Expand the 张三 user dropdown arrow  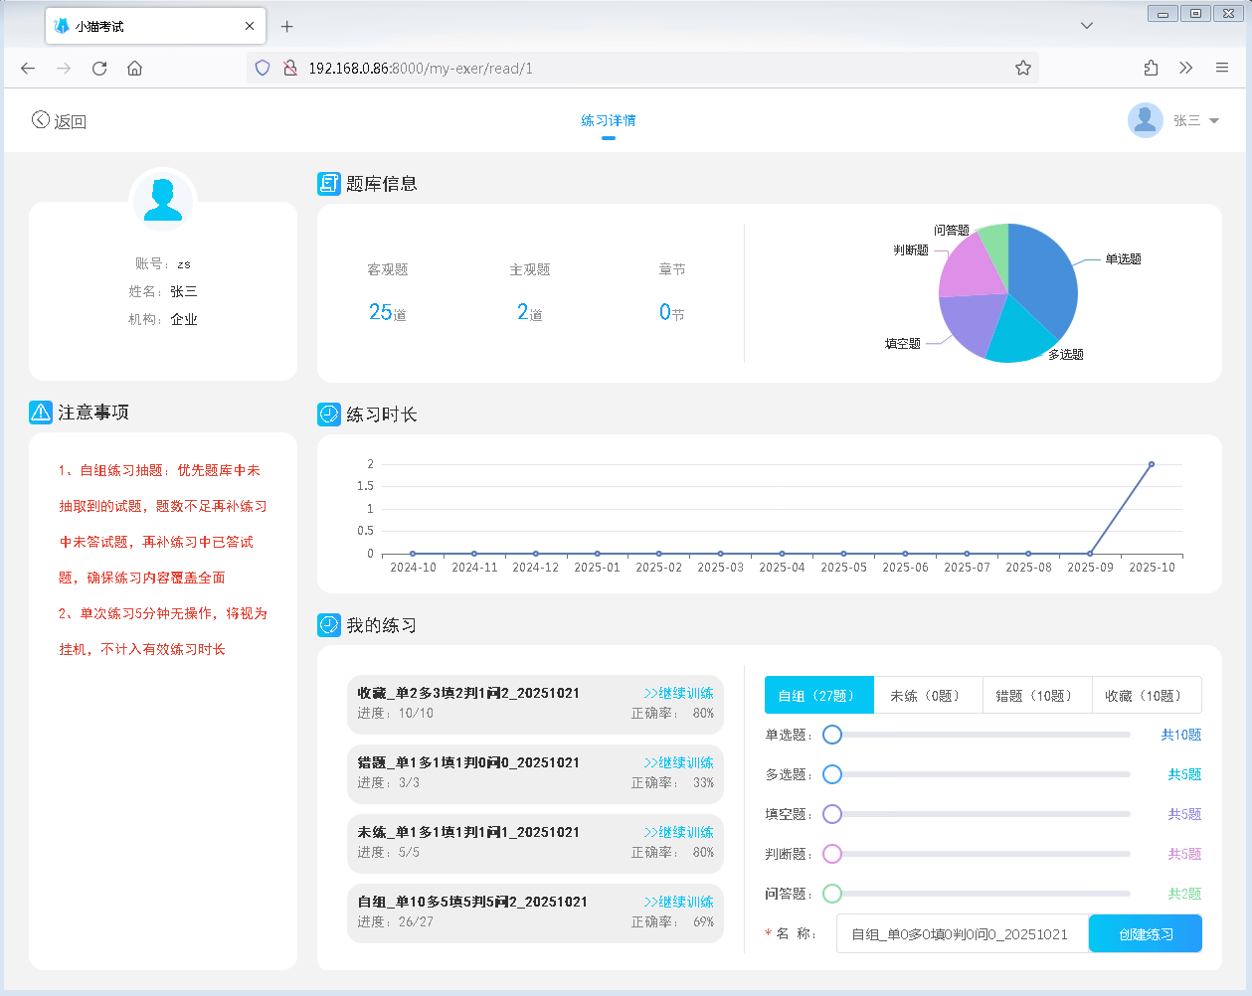point(1214,120)
